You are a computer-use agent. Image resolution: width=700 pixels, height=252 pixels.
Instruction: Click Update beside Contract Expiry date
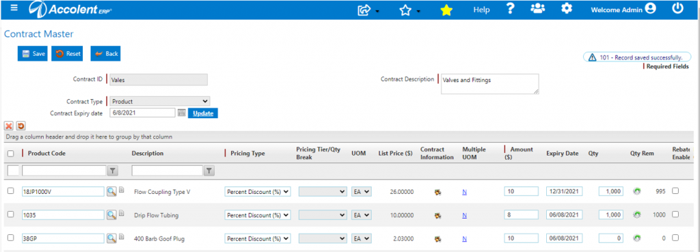pos(202,113)
